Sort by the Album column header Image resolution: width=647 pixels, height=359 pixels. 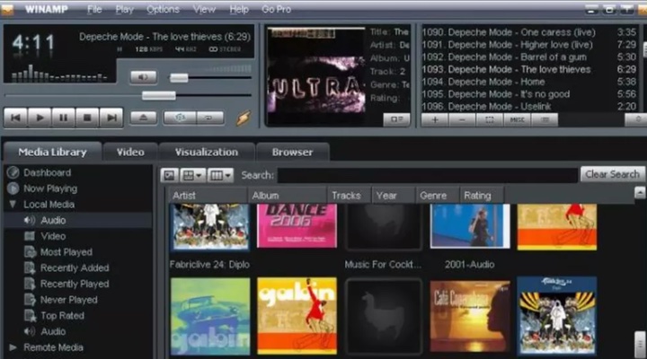(288, 196)
